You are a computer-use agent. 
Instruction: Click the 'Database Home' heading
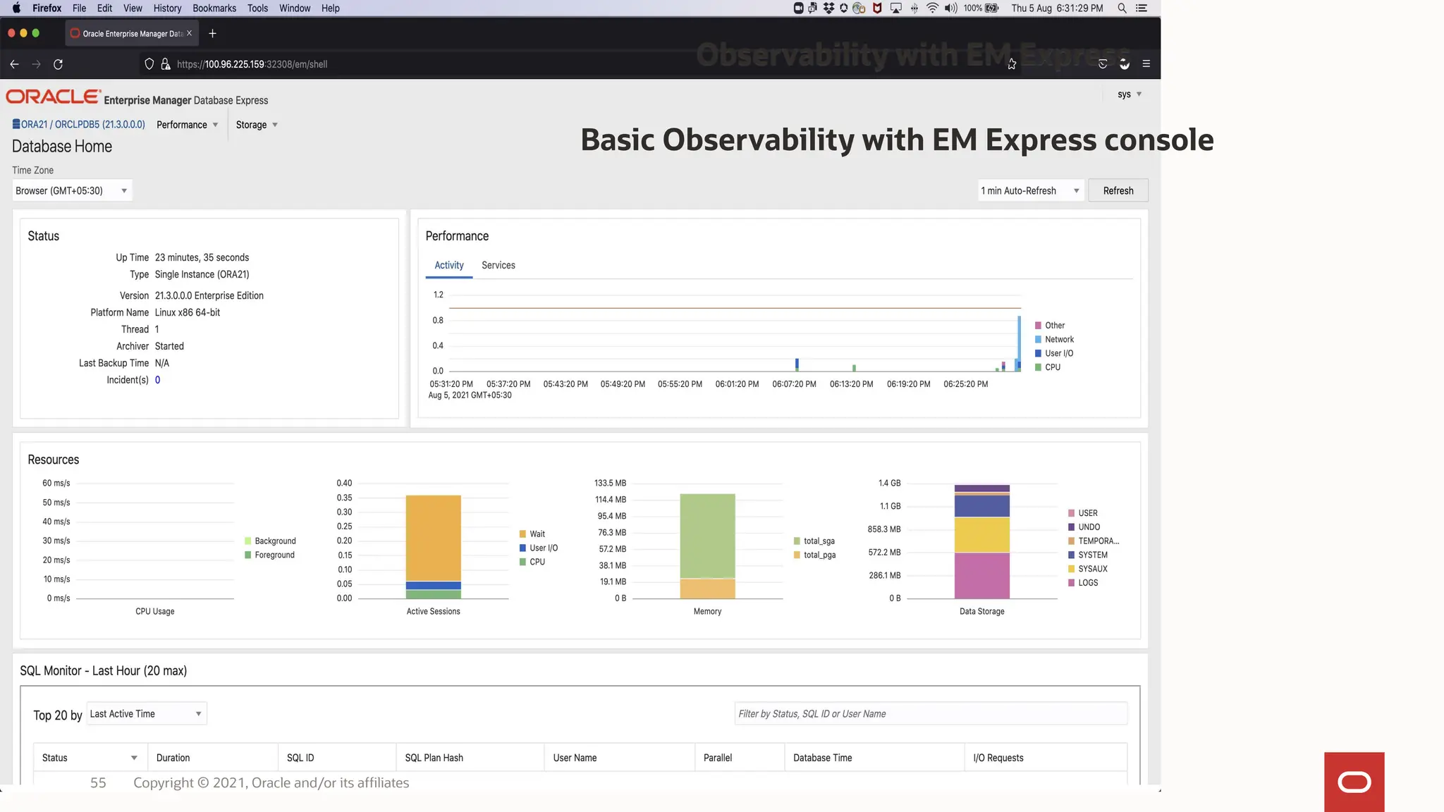point(62,147)
